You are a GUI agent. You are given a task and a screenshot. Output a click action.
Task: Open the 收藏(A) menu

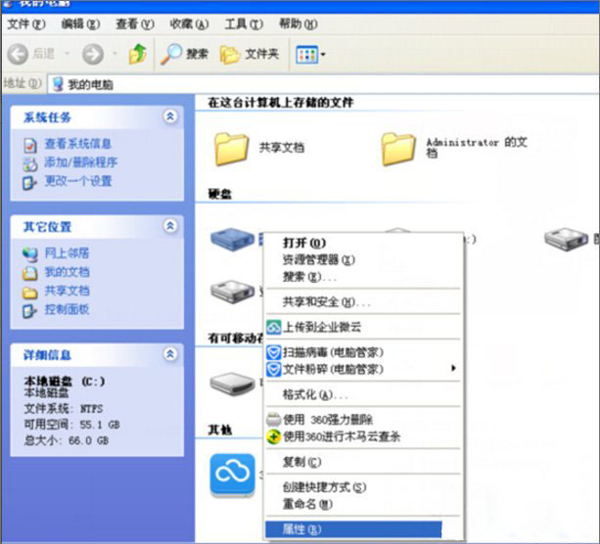coord(190,24)
